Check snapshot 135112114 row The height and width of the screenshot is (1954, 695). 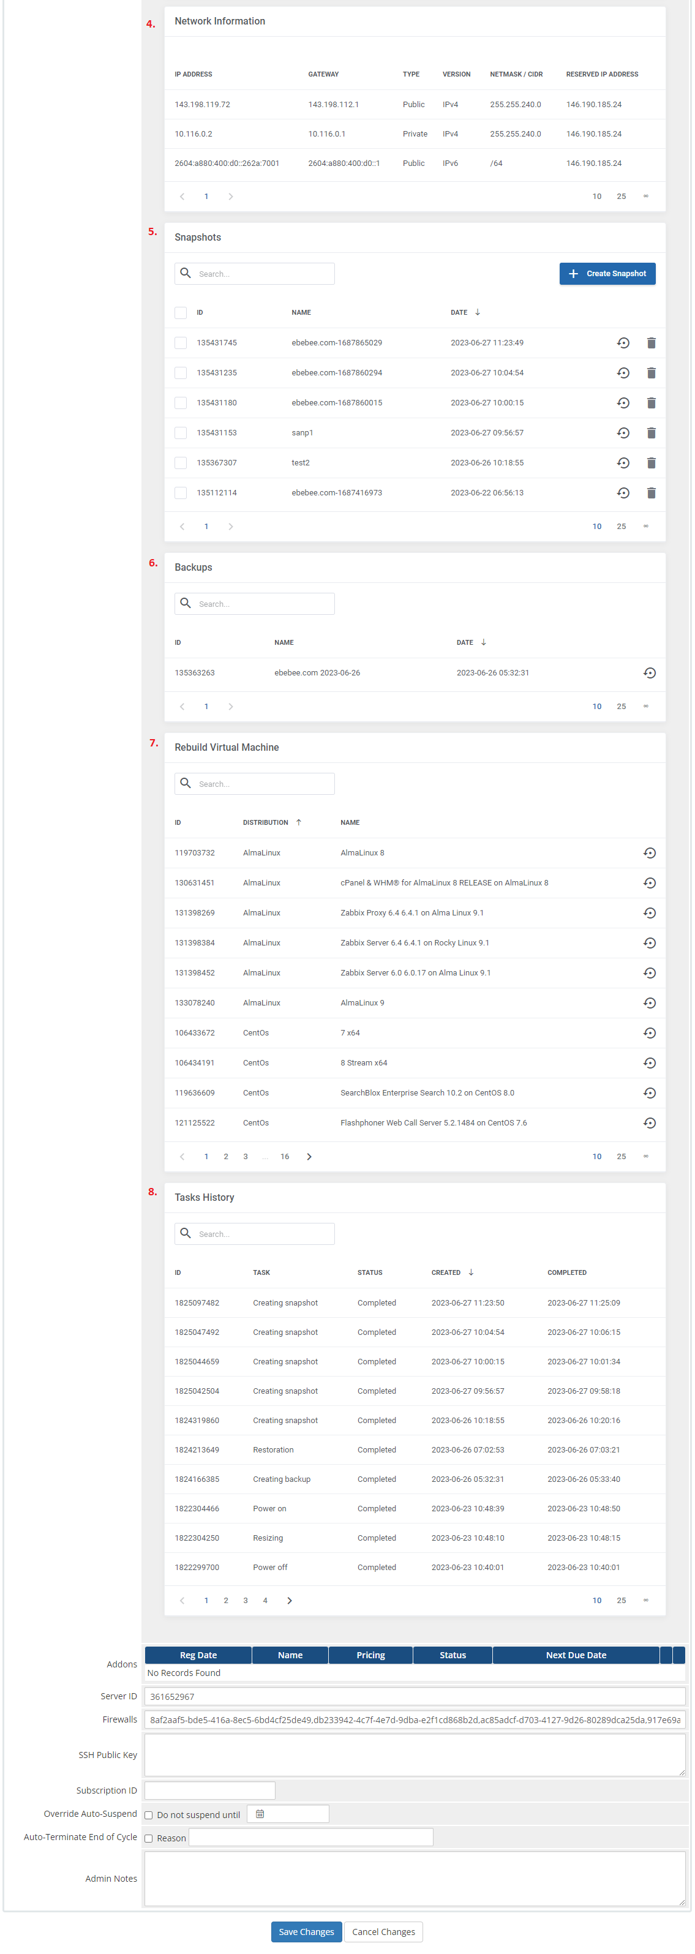[181, 492]
